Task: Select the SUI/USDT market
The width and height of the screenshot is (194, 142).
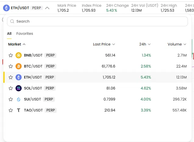Action: (97, 99)
